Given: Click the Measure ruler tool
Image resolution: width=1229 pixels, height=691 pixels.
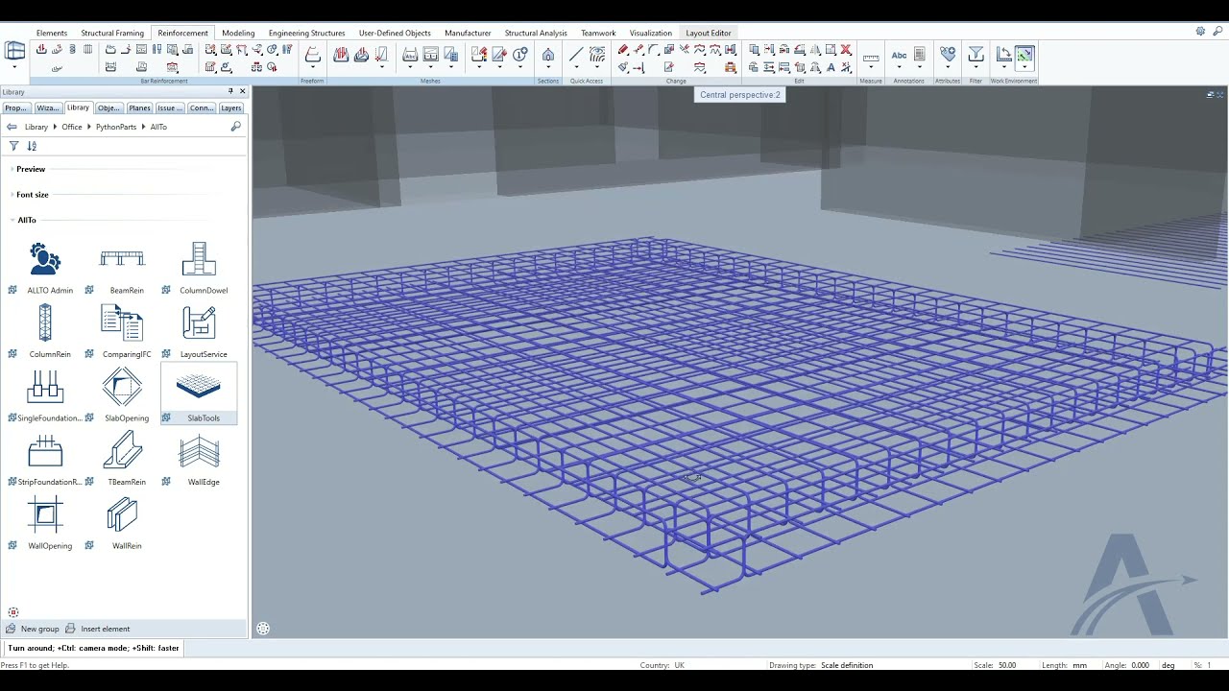Looking at the screenshot, I should point(871,58).
